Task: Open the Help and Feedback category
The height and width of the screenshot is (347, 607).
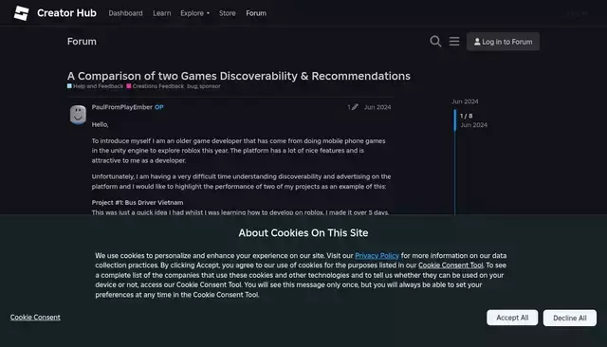Action: pos(95,86)
